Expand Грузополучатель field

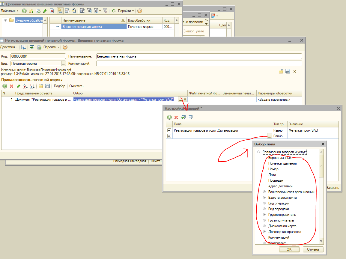tap(264, 220)
